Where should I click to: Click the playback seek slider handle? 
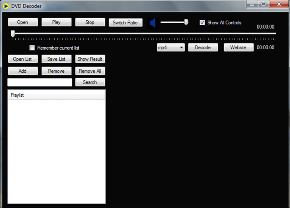click(13, 34)
